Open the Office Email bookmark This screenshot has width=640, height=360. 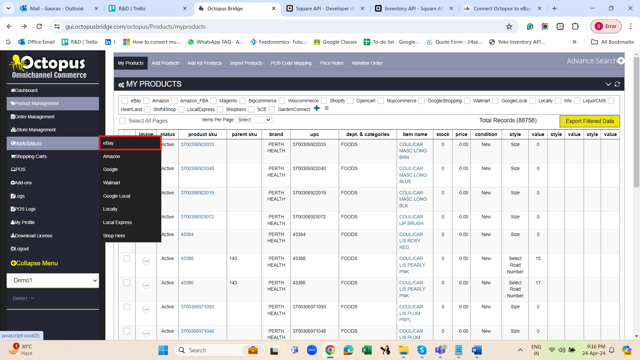coord(36,42)
